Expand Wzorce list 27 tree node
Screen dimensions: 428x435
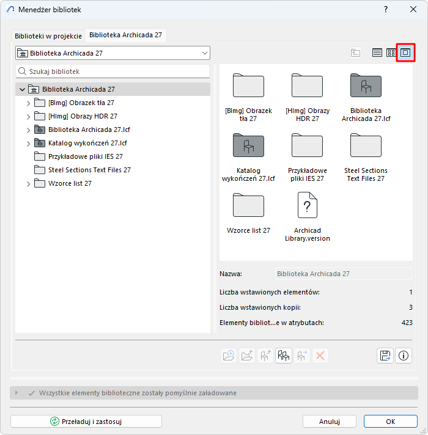pyautogui.click(x=28, y=184)
